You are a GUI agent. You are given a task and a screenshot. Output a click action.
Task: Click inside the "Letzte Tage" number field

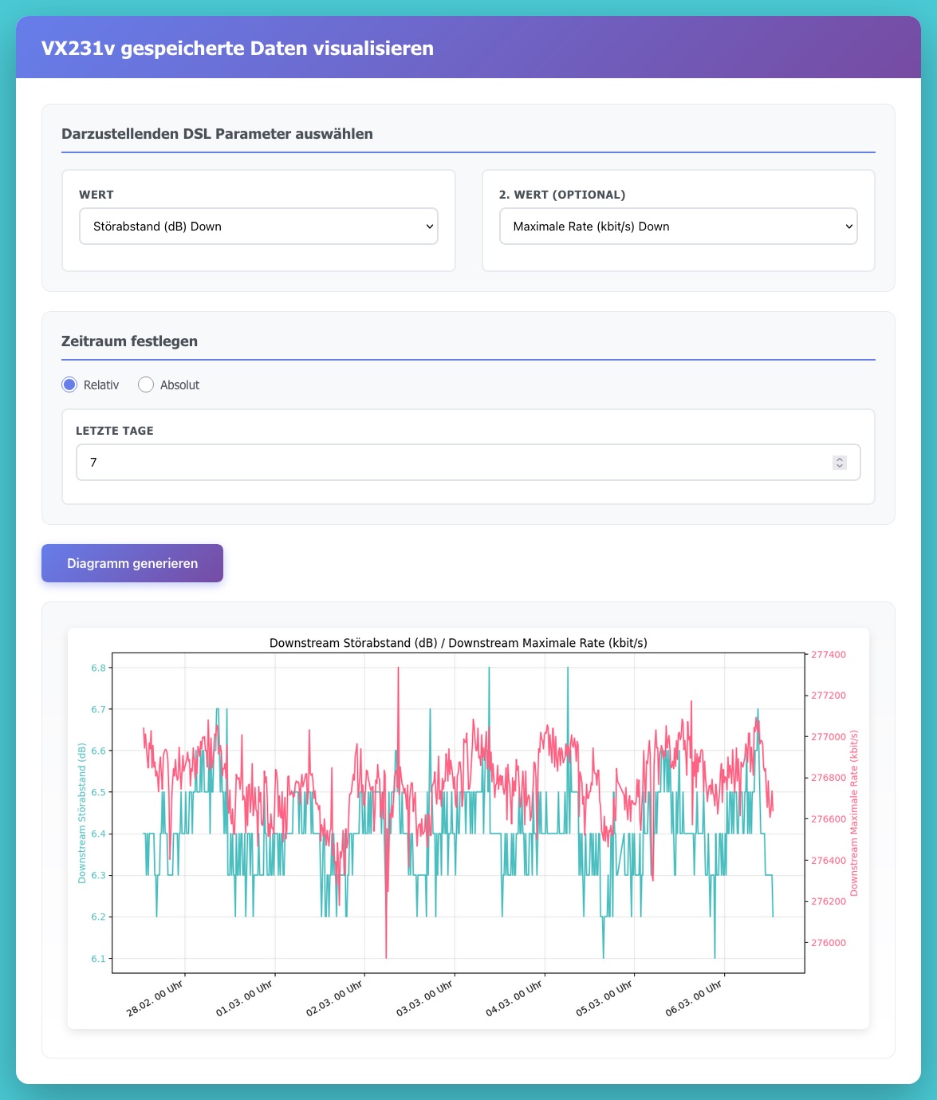[319, 462]
